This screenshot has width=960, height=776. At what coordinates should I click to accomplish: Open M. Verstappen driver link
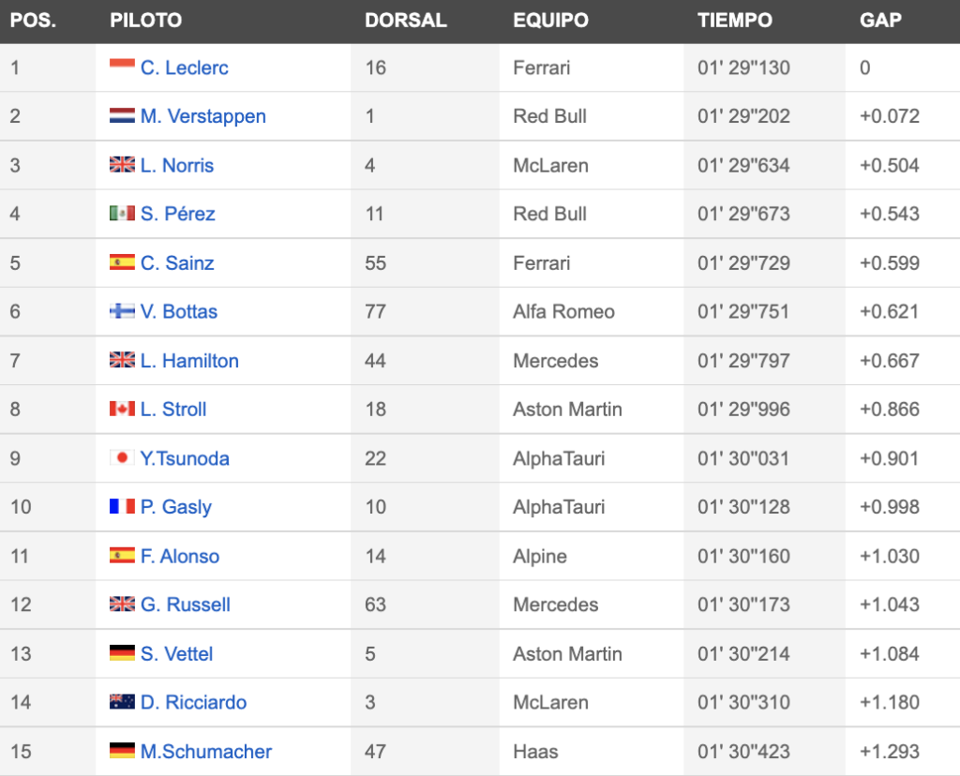[x=203, y=115]
